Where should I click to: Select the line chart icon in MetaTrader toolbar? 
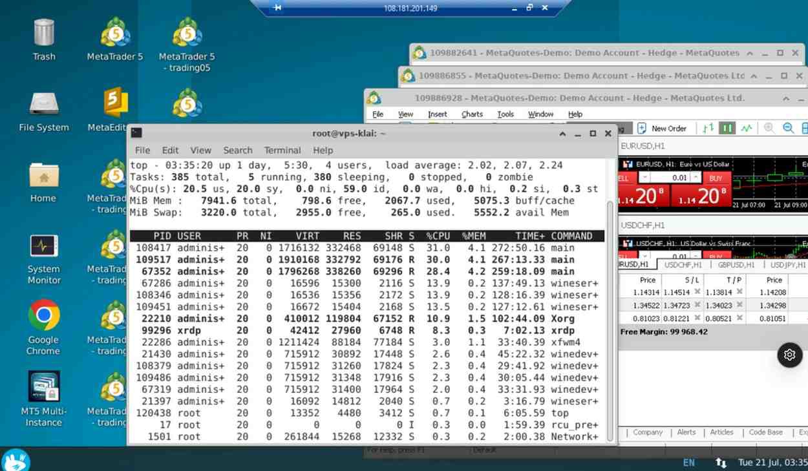pyautogui.click(x=747, y=128)
